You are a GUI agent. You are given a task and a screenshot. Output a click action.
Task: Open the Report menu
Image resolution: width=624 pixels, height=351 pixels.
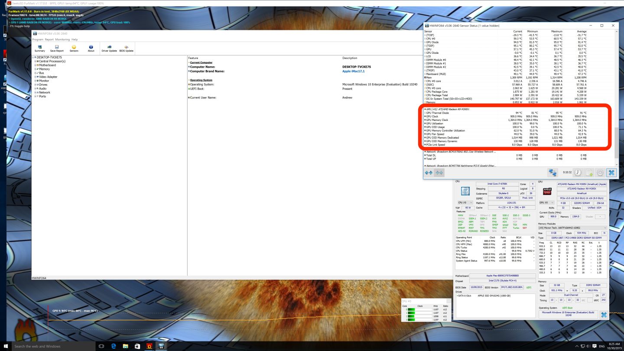coord(49,39)
